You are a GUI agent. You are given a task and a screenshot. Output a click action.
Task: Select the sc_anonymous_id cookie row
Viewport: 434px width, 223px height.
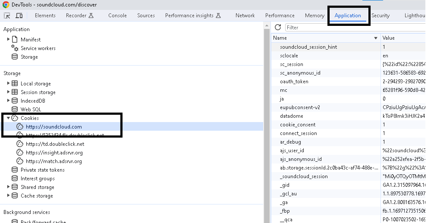pyautogui.click(x=348, y=73)
